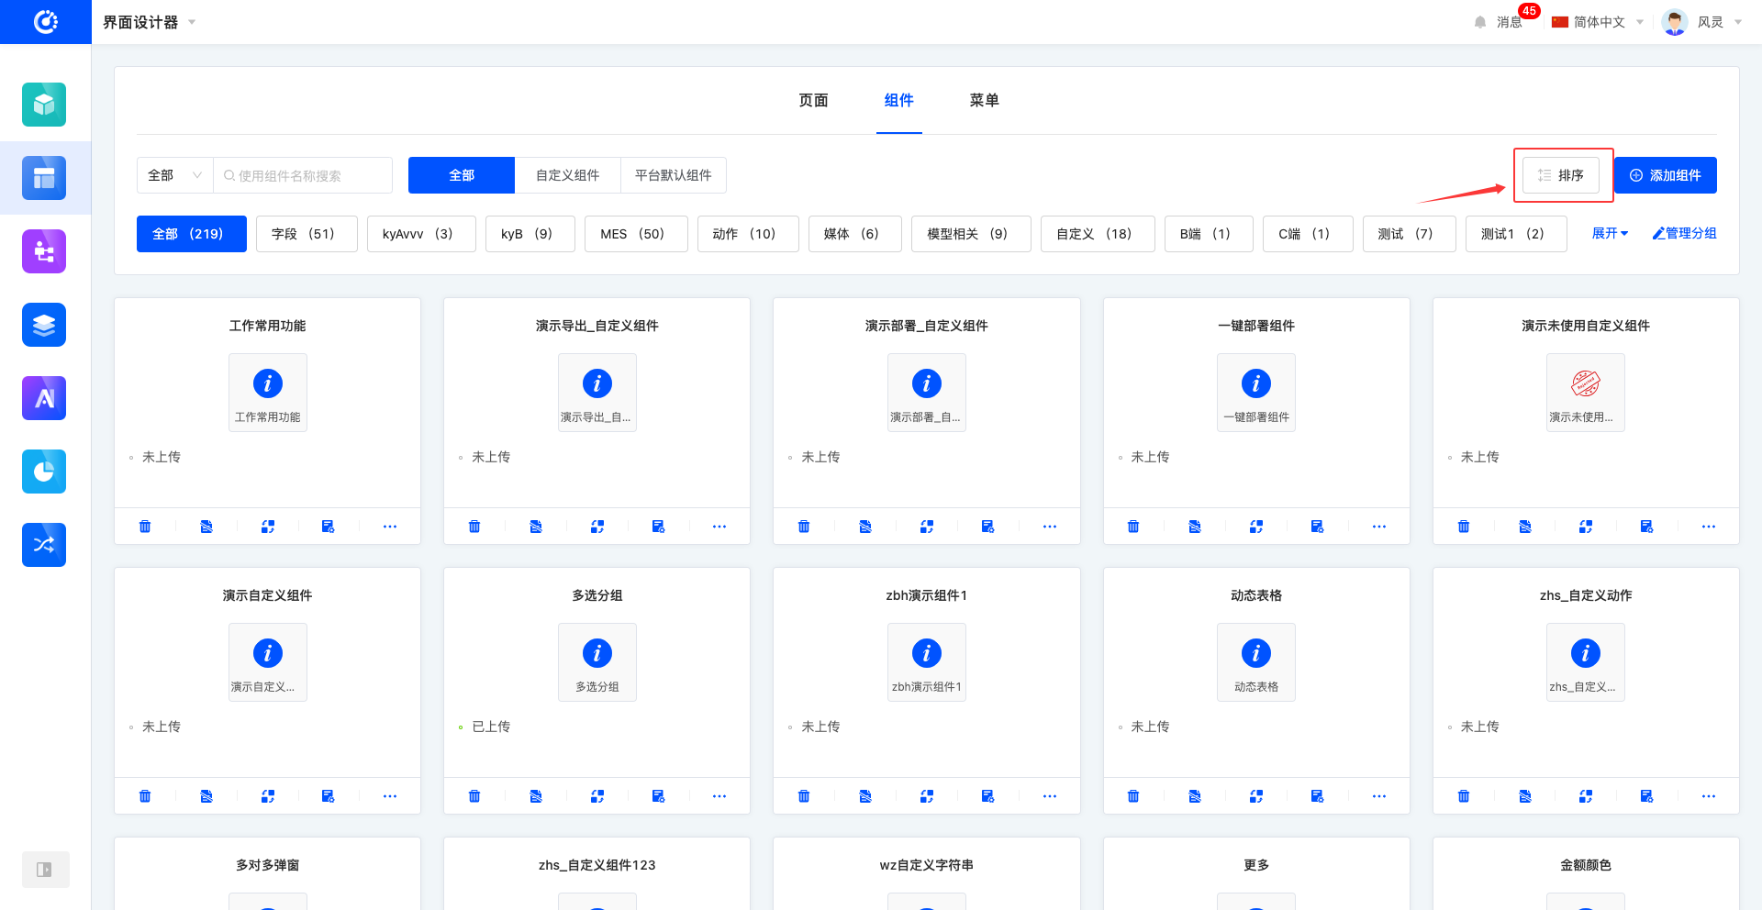This screenshot has height=910, width=1762.
Task: Open more options on 一键部署组件 card
Action: pyautogui.click(x=1378, y=527)
